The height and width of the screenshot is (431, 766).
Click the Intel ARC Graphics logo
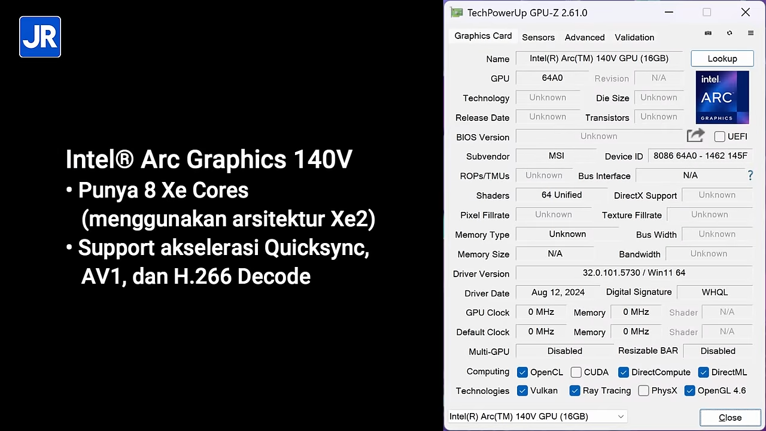click(722, 98)
